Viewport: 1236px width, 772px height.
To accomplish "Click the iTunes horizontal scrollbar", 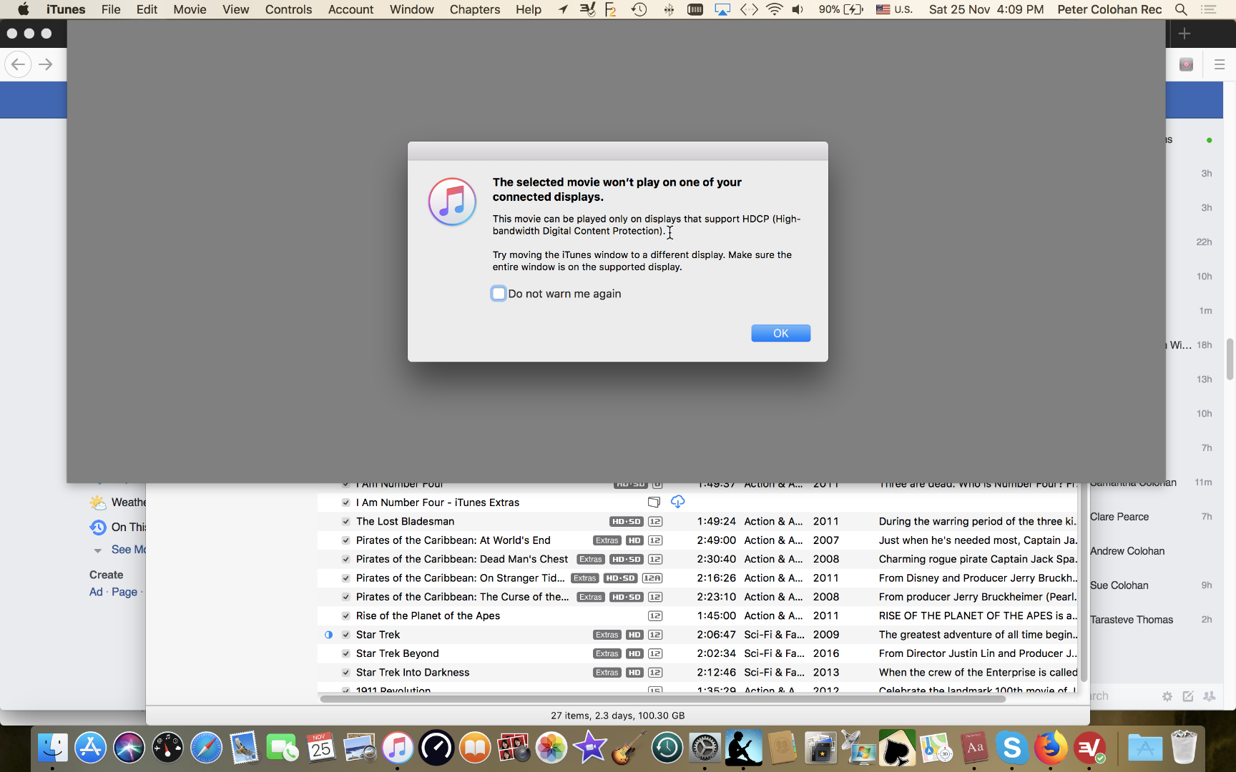I will tap(662, 698).
